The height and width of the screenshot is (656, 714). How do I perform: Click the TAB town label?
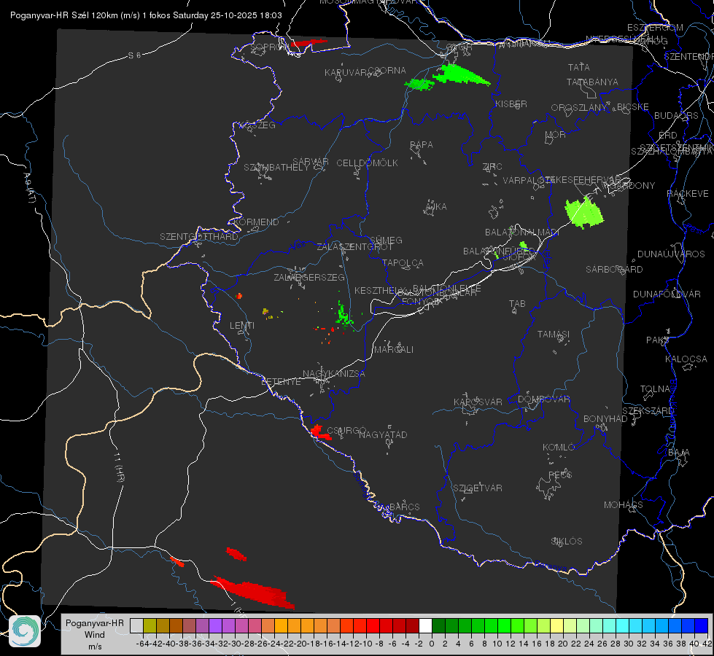[x=517, y=303]
